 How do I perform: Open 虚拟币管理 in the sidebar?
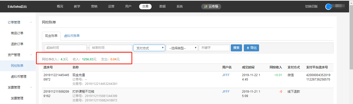[x=18, y=77]
